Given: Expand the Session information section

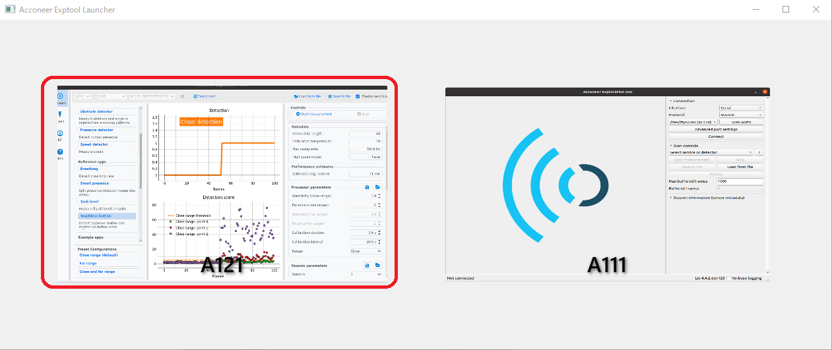Looking at the screenshot, I should [x=671, y=197].
